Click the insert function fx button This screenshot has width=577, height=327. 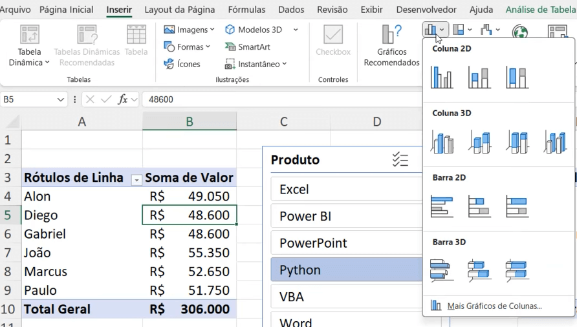click(122, 99)
